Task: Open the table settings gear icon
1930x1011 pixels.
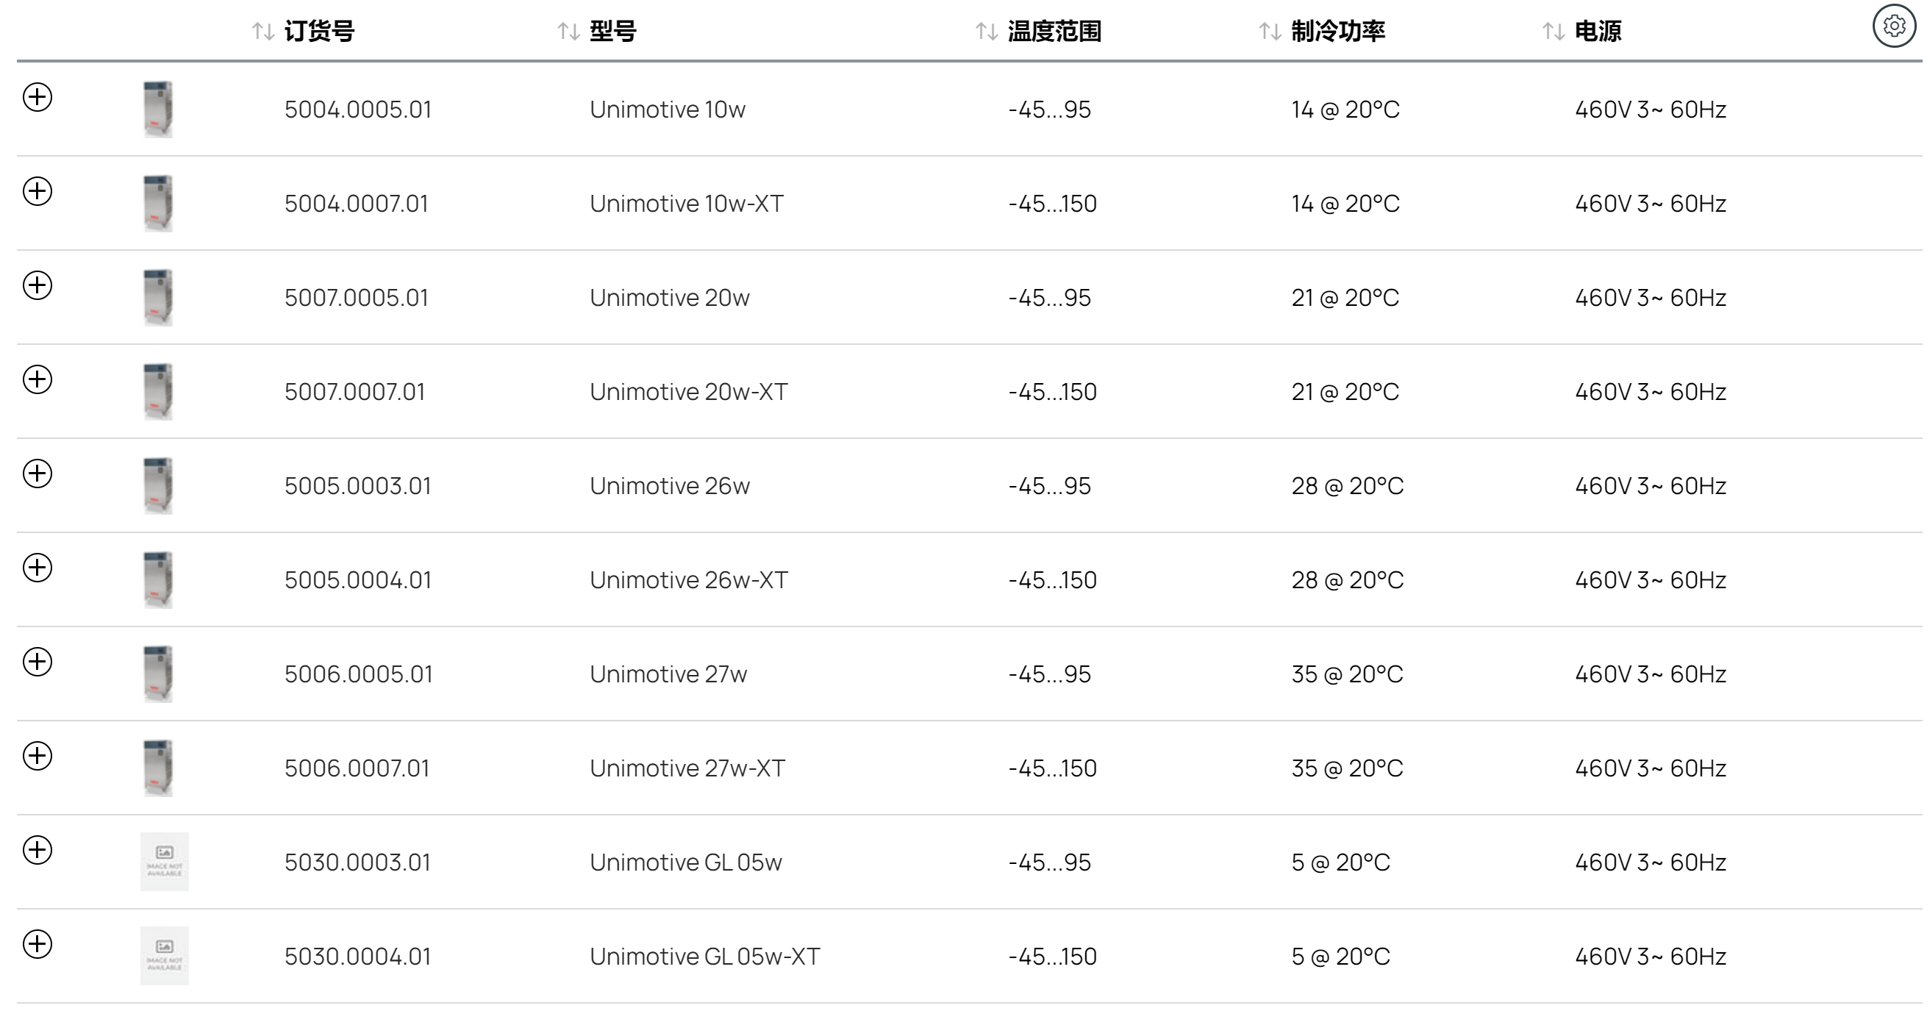Action: [1894, 26]
